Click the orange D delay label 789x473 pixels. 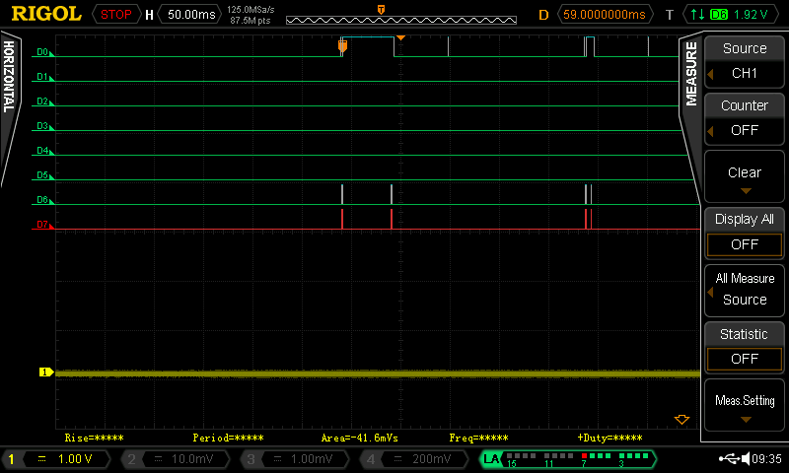tap(543, 15)
